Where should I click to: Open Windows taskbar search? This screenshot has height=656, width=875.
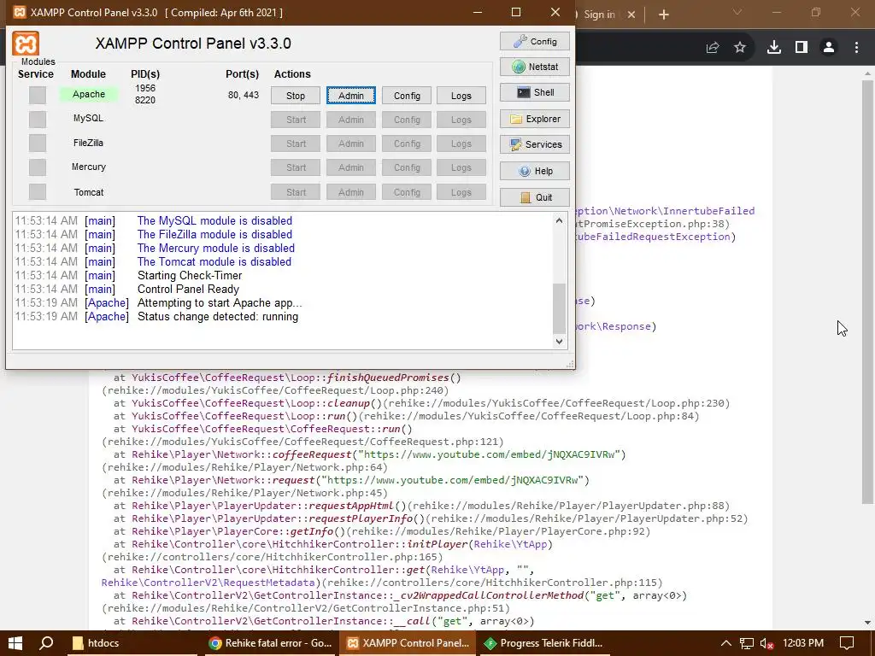pos(46,643)
